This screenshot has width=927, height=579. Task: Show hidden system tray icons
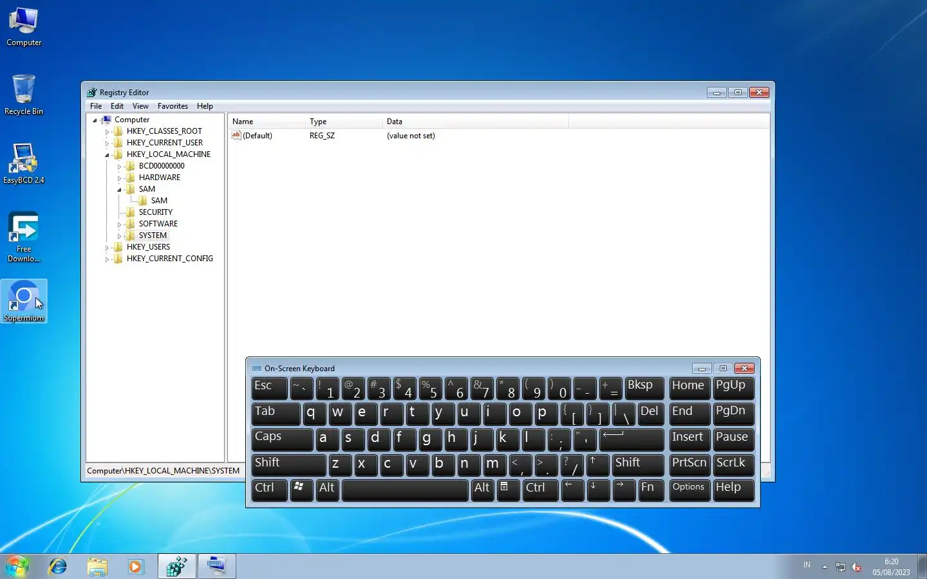pos(825,567)
